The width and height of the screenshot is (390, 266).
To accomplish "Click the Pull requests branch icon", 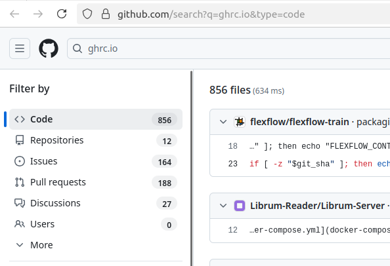I will point(20,182).
